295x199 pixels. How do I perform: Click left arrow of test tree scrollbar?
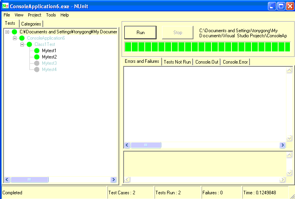[7, 180]
